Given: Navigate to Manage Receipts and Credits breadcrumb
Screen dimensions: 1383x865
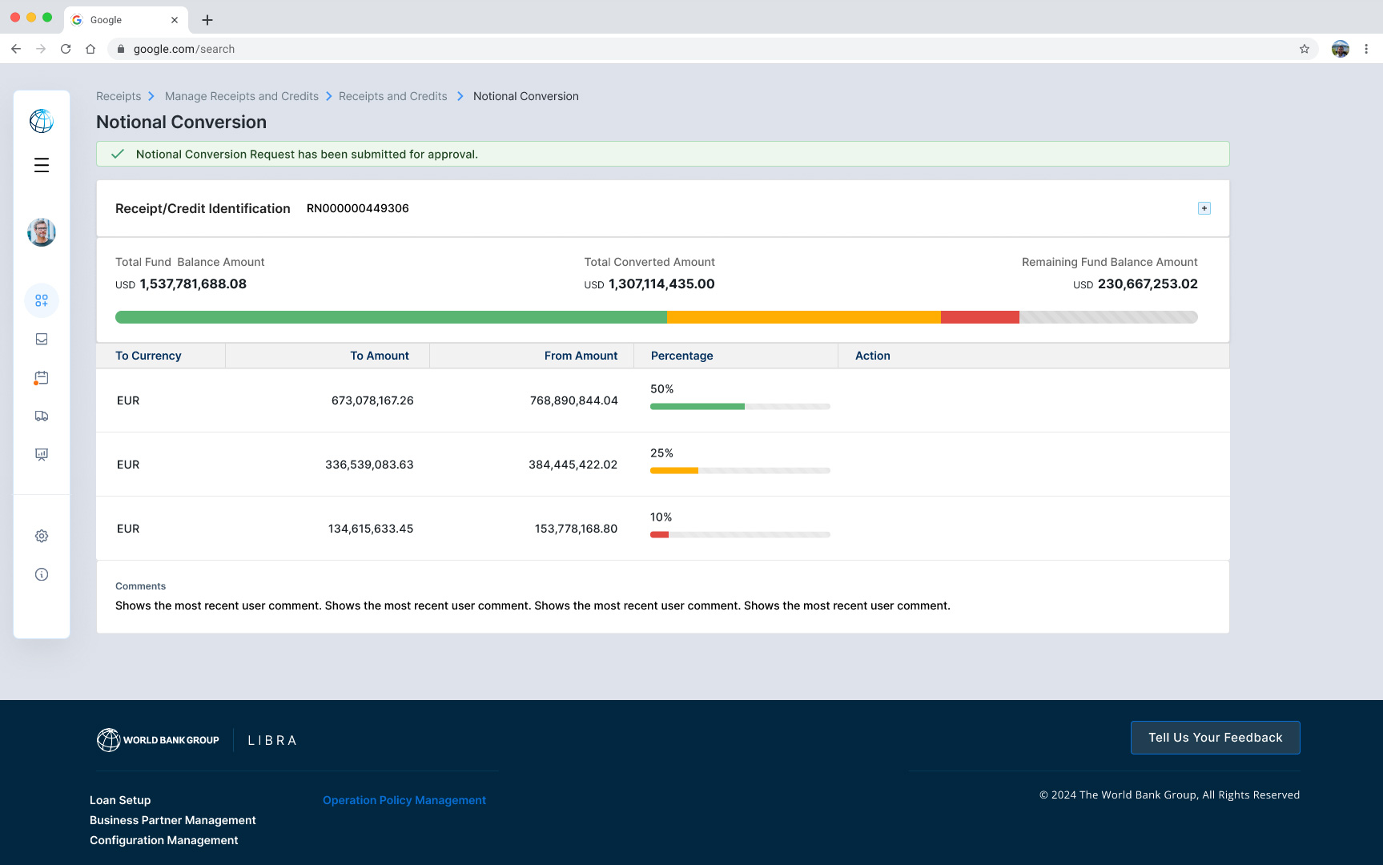Looking at the screenshot, I should coord(241,96).
